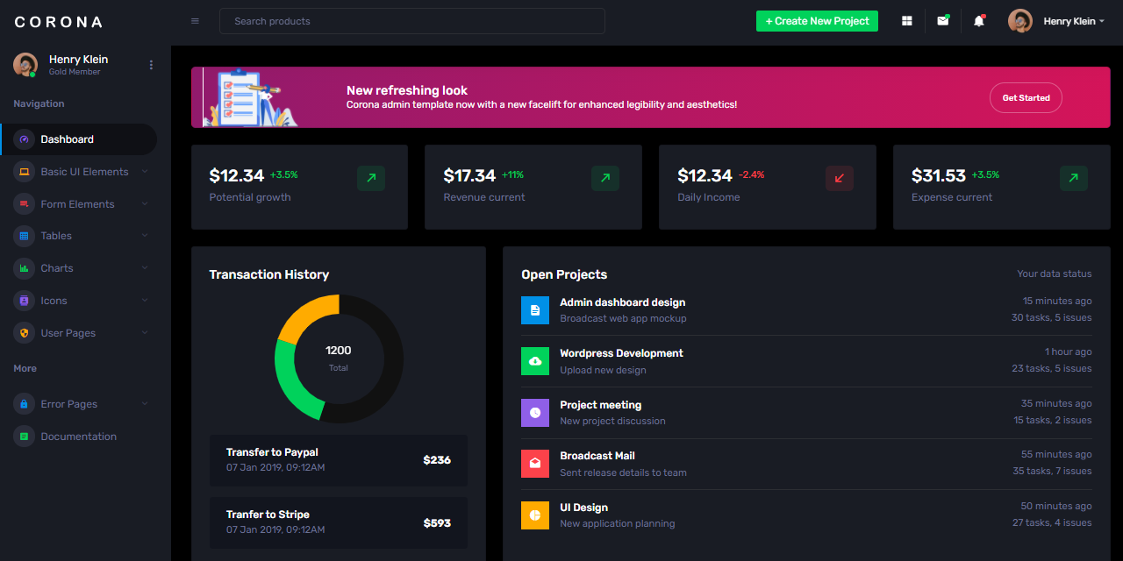Open Form Elements menu item

click(79, 204)
